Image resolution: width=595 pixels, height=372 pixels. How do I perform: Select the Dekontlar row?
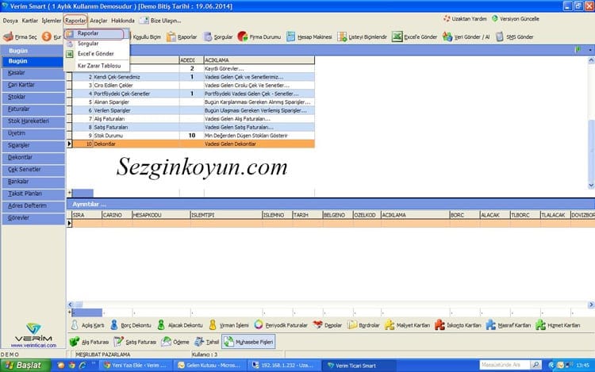click(193, 144)
